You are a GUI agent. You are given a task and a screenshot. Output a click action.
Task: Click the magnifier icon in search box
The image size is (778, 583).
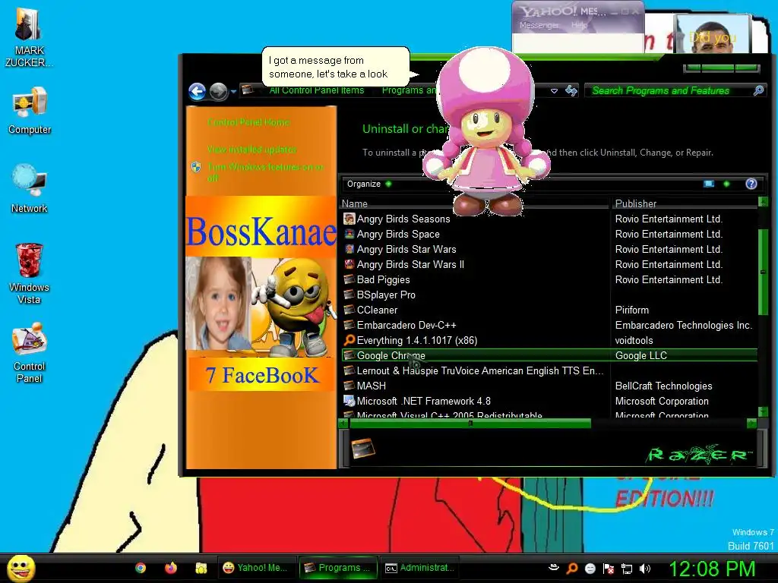[x=758, y=90]
